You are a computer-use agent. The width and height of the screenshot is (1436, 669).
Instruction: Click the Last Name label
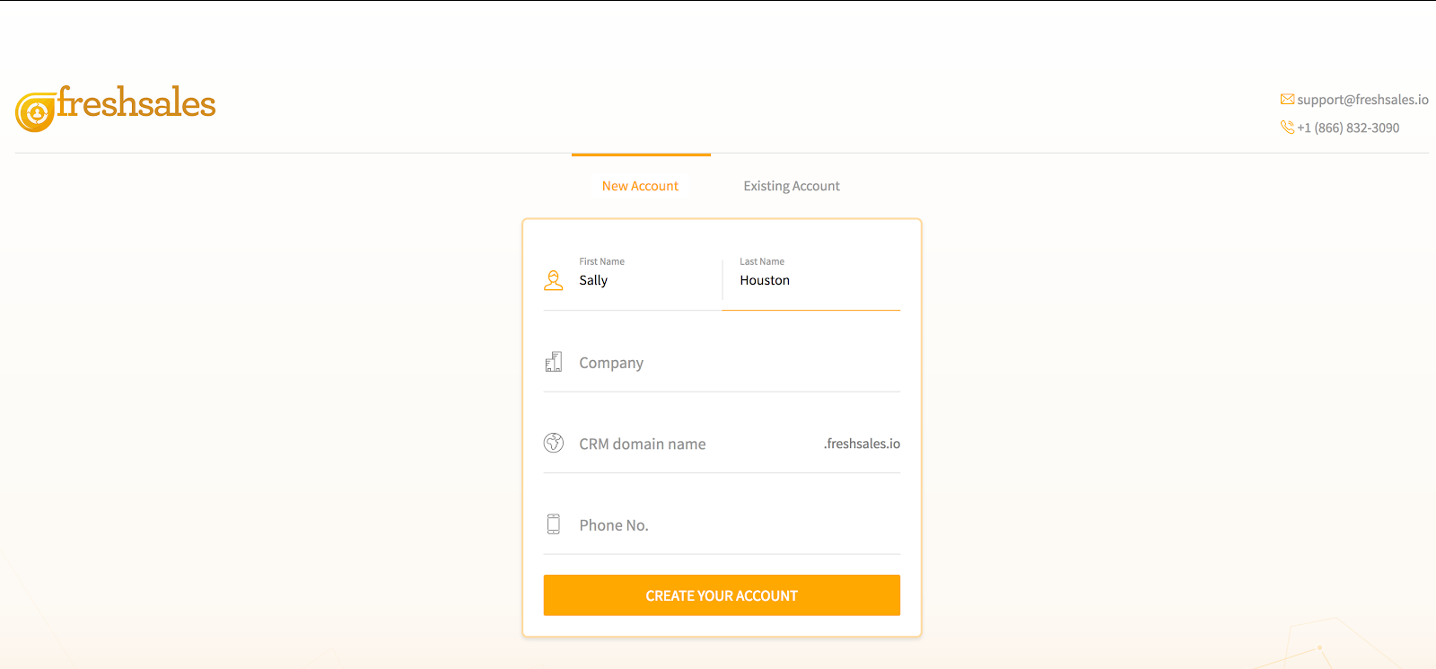(x=762, y=261)
